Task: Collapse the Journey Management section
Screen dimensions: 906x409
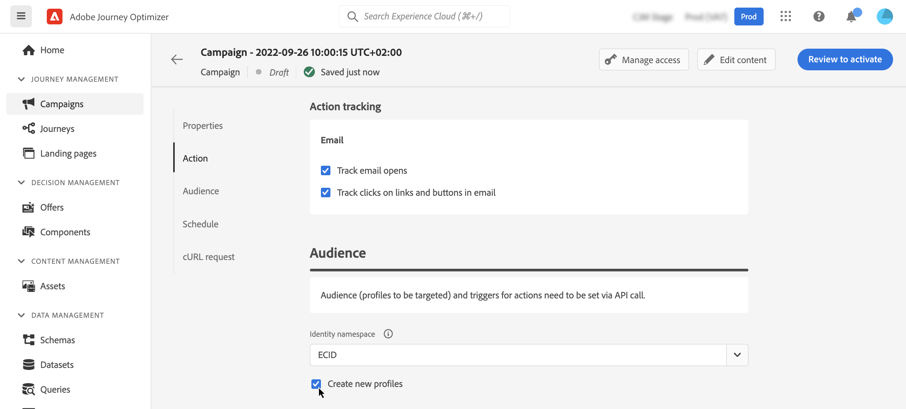Action: point(21,79)
